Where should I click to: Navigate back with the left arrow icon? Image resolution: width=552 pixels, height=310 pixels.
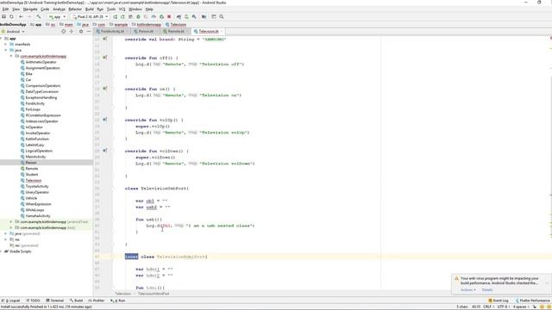click(x=21, y=16)
